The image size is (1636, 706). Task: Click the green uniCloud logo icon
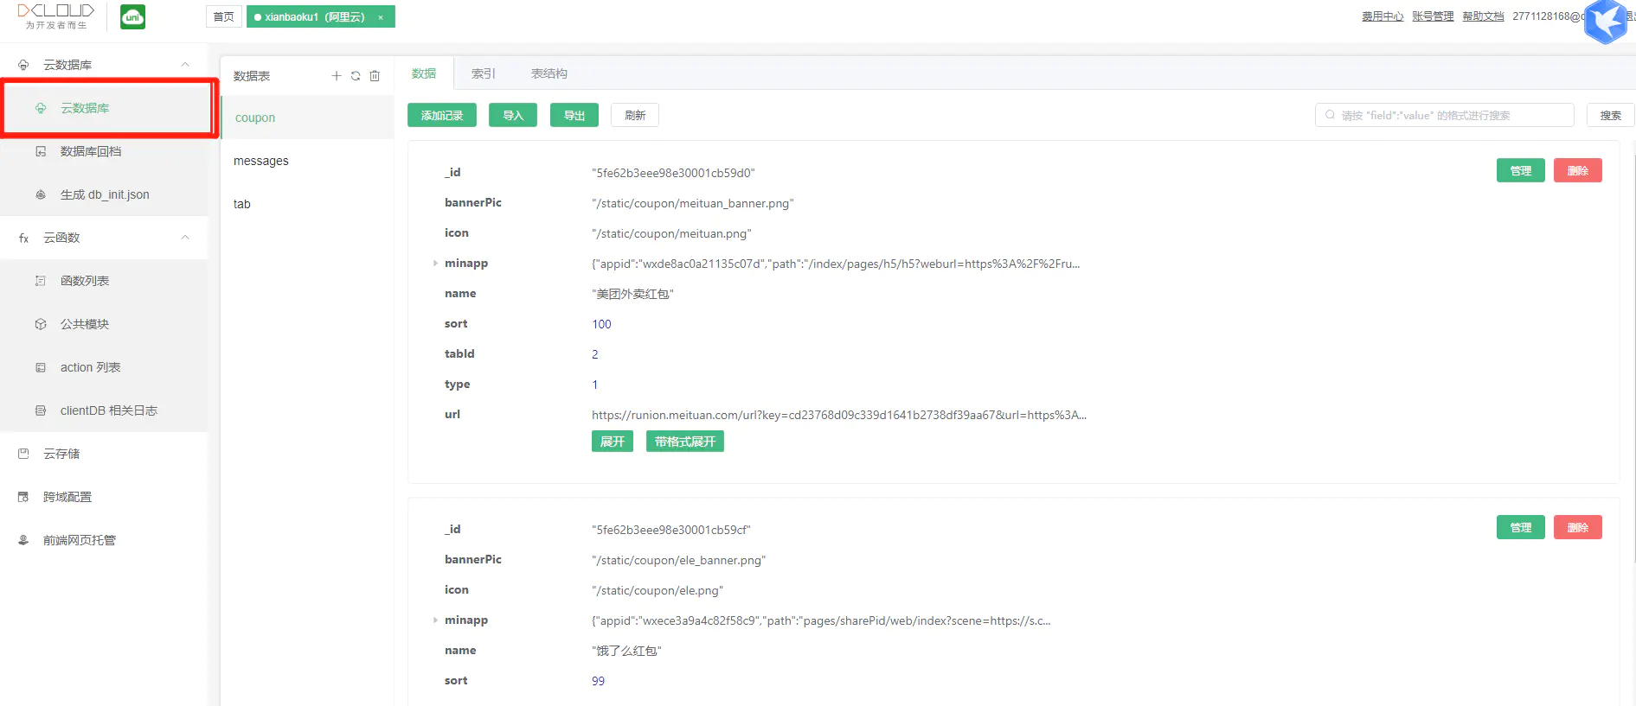132,17
